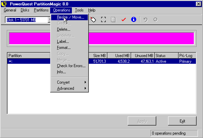Click the greyed Merge... menu entry

(x=69, y=60)
